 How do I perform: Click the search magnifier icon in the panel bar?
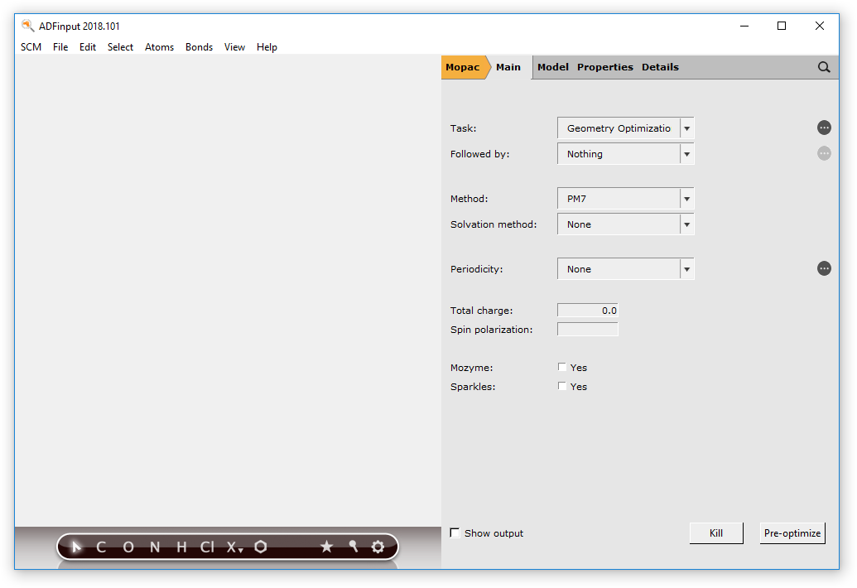824,67
